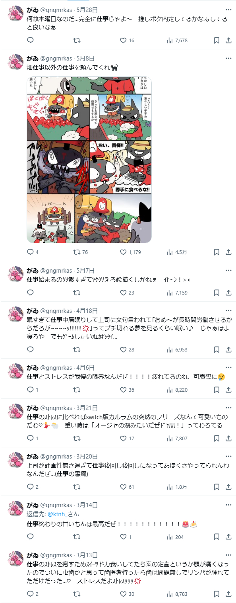Image resolution: width=236 pixels, height=603 pixels.
Task: Bookmark the April 18 tweet with 6,953 views
Action: coord(217,349)
